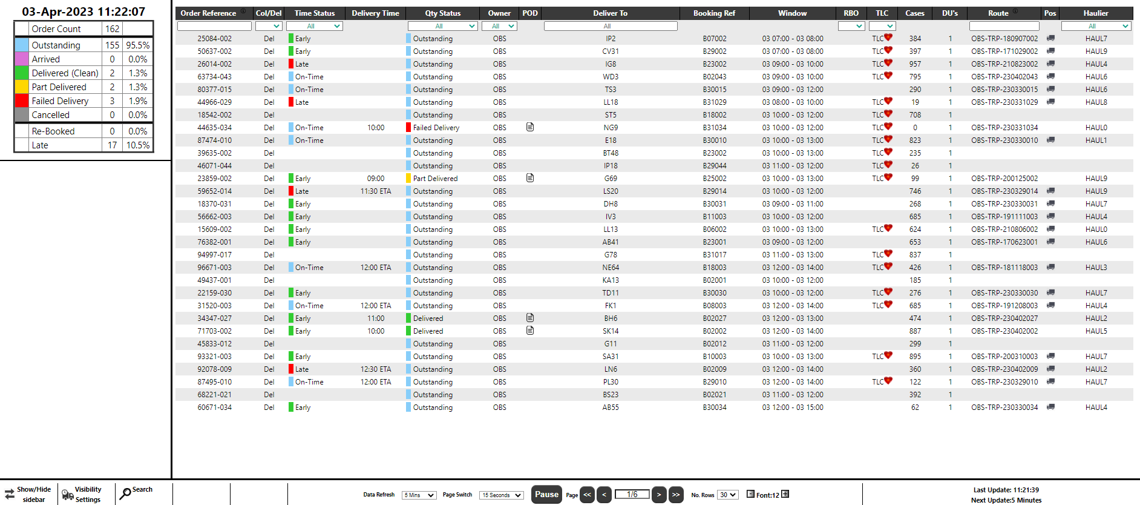This screenshot has width=1140, height=505.
Task: Click the truck position icon for route OBS-TRP-180907002
Action: (1050, 38)
